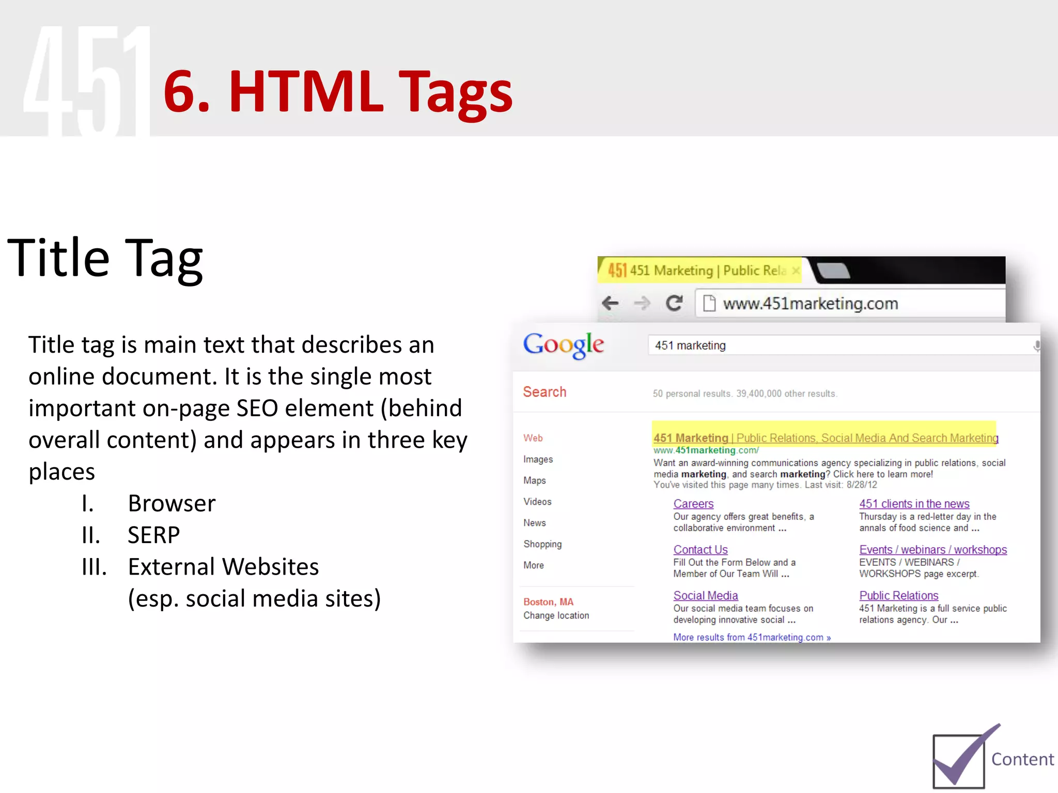Click the External Websites list item
Screen dimensions: 1058x793
pos(223,567)
